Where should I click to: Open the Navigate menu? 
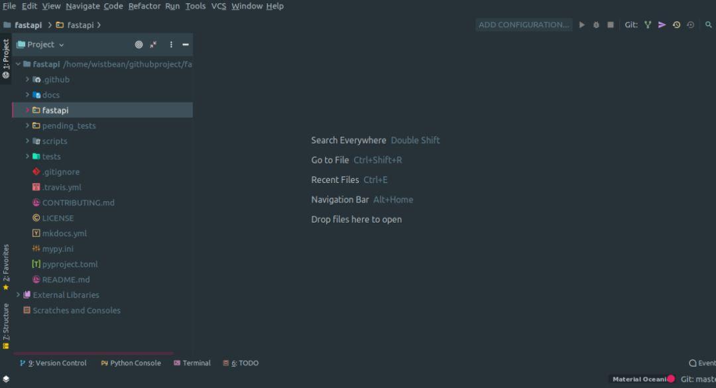pos(83,6)
